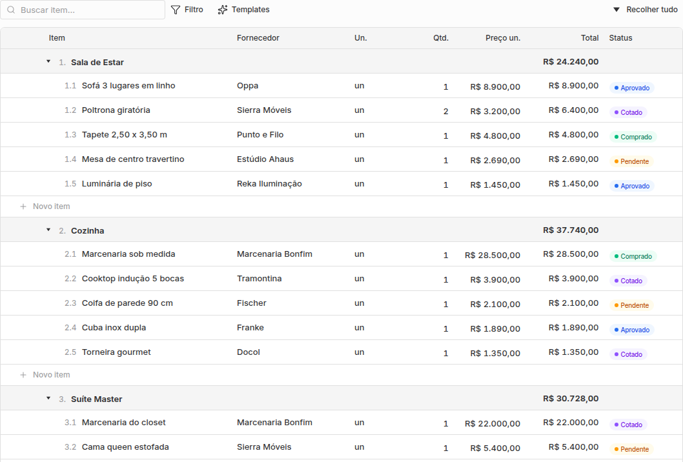Click supplier Docol
The width and height of the screenshot is (683, 462).
[249, 352]
